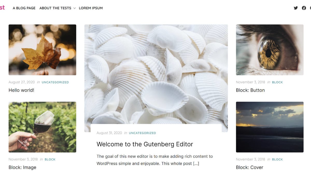Open Block category beside Block: Button date
The height and width of the screenshot is (175, 311).
277,82
